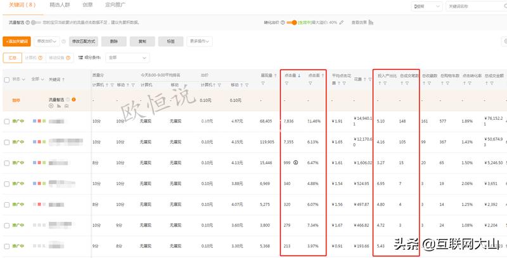
Task: Open filter icon under 点击量 column
Action: 286,84
